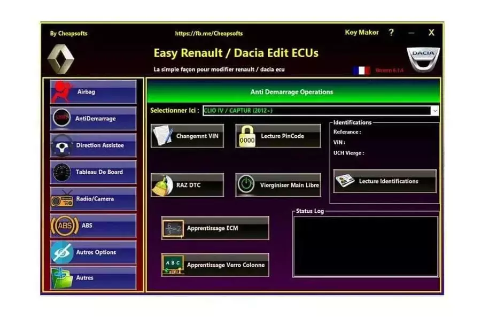Screen dimensions: 481x318
Task: Click the Lecture PinCode button
Action: tap(278, 136)
